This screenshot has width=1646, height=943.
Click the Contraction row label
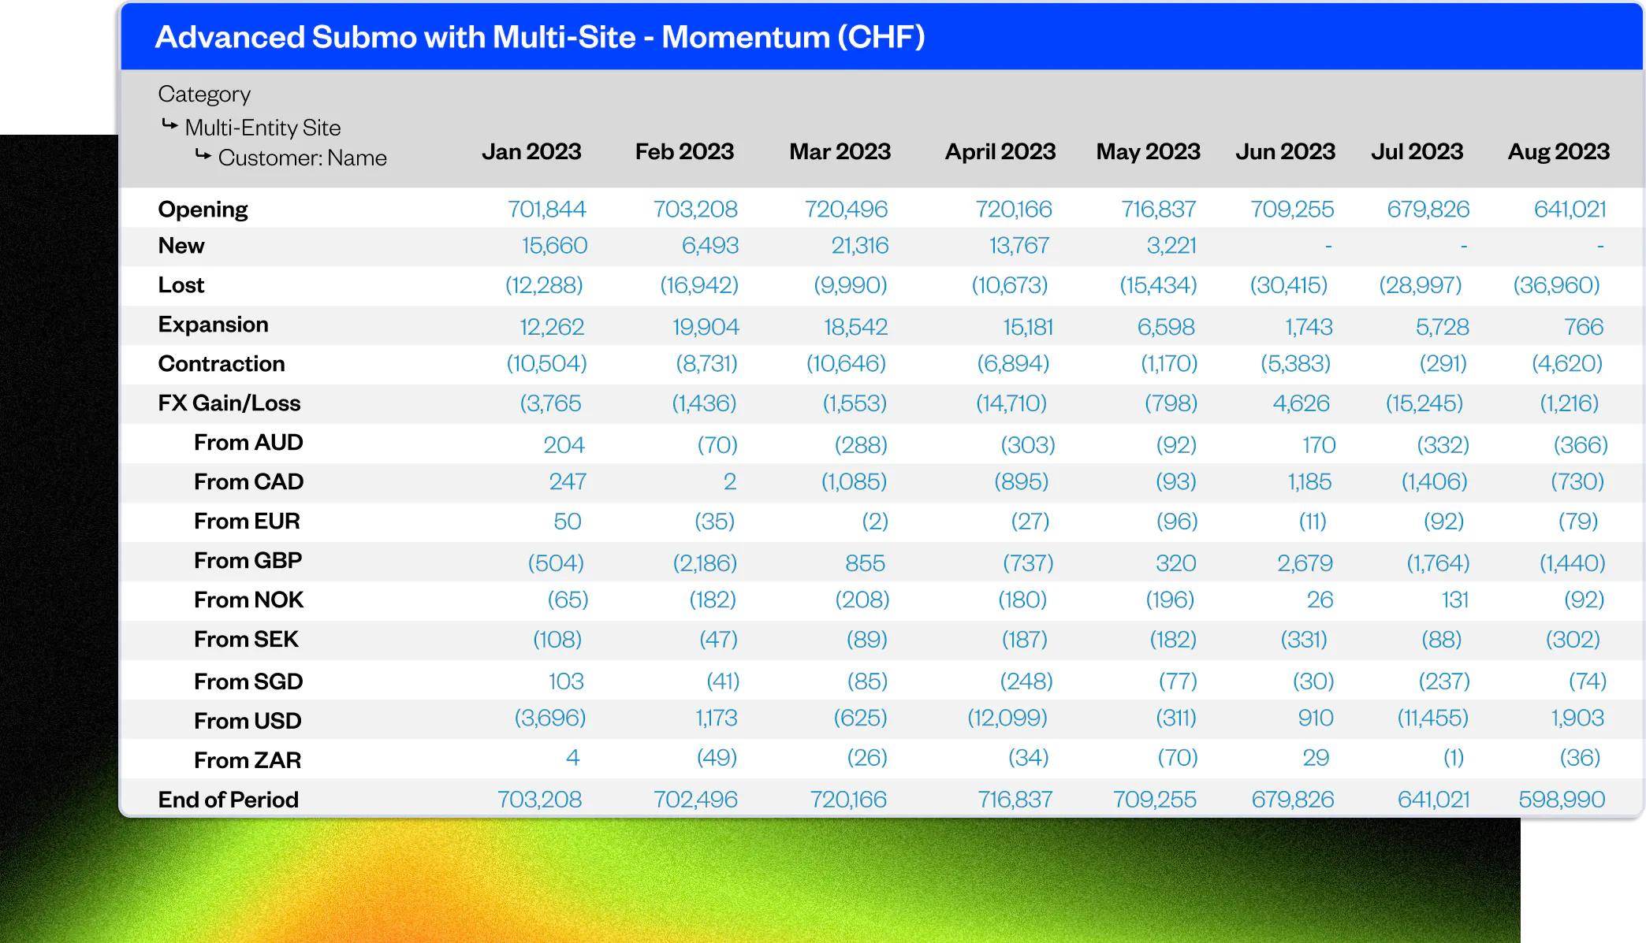pyautogui.click(x=222, y=364)
